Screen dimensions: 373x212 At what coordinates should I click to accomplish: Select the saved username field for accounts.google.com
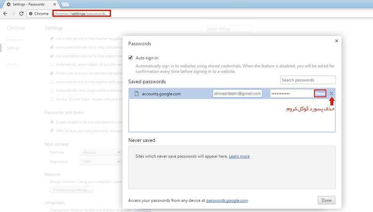click(x=237, y=94)
